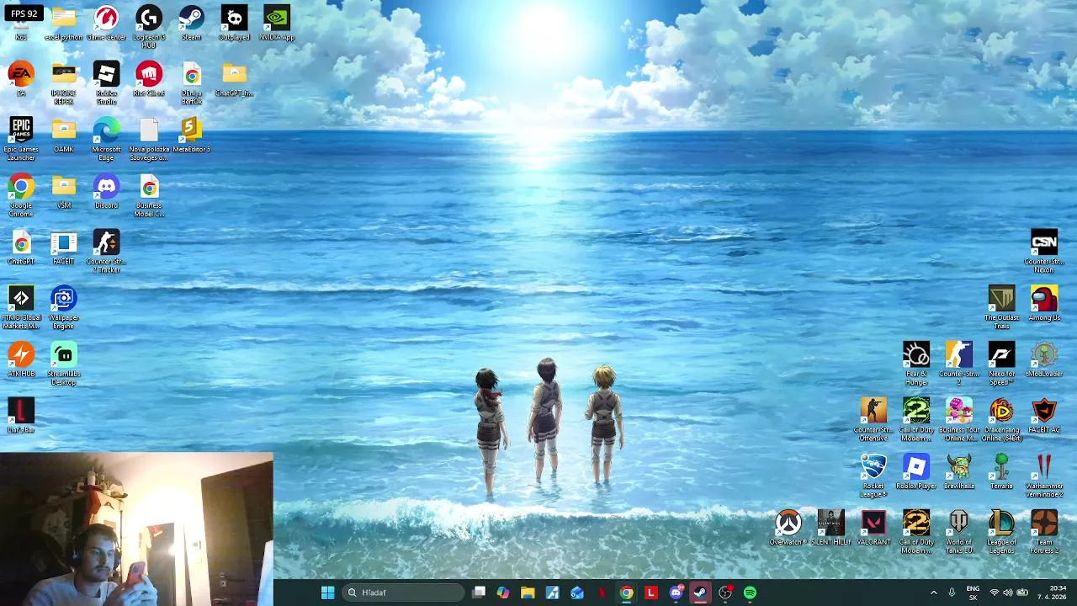Select the Warhammer Vermintide 2 icon
The image size is (1077, 606).
point(1044,476)
